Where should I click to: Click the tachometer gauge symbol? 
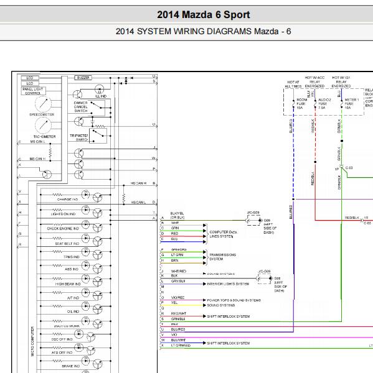43,125
